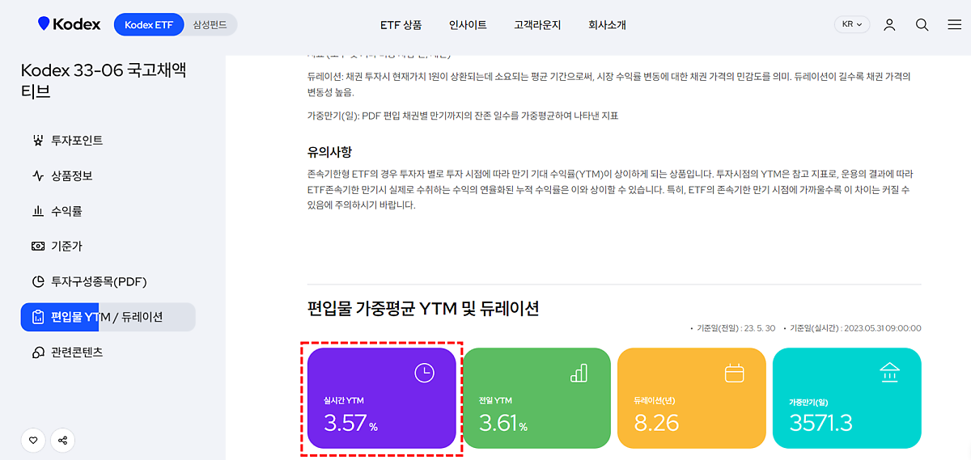Viewport: 971px width, 460px height.
Task: Click the teal 가중만기(일) card
Action: click(846, 398)
